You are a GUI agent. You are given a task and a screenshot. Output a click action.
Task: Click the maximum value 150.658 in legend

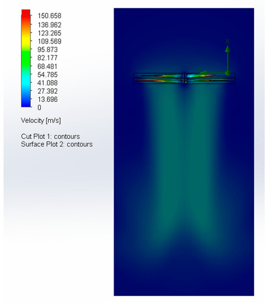click(49, 16)
